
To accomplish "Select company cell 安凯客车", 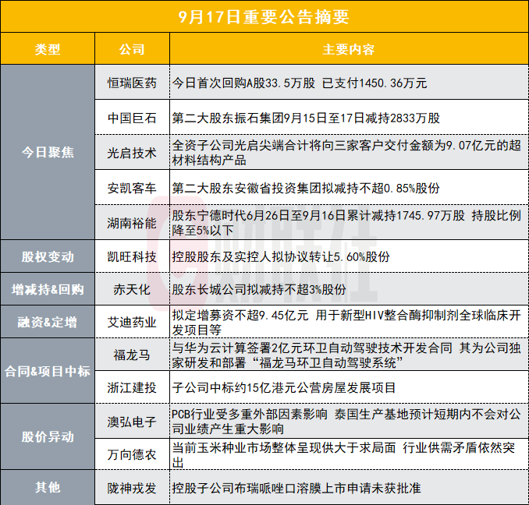I will [132, 188].
